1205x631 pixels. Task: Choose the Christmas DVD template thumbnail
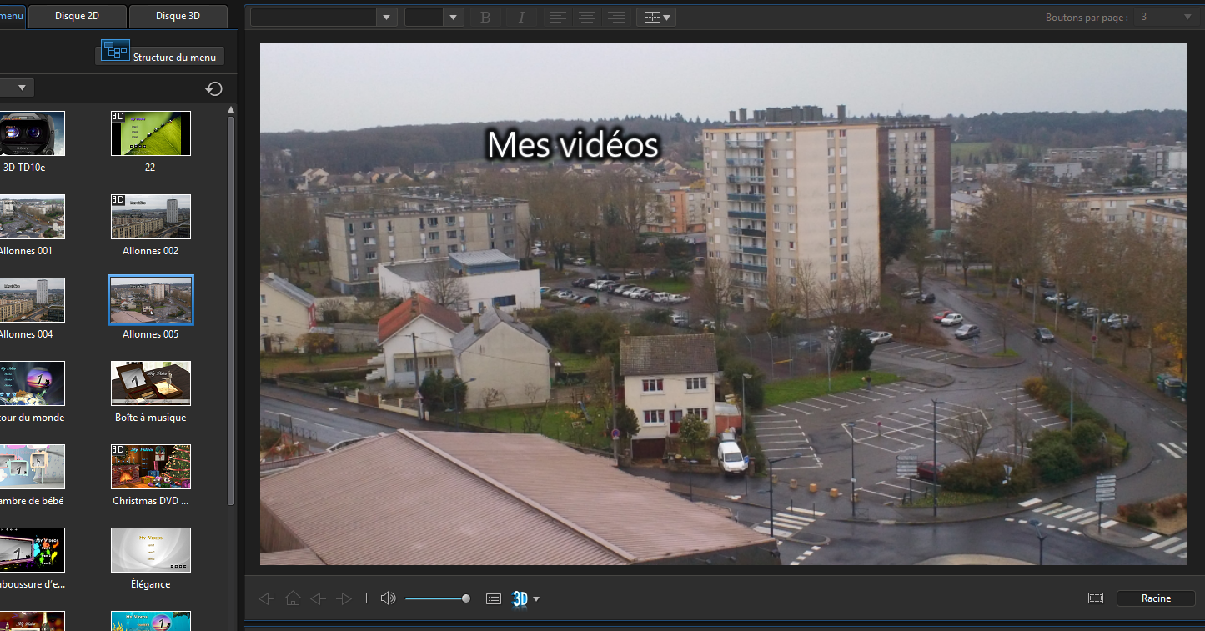point(151,467)
